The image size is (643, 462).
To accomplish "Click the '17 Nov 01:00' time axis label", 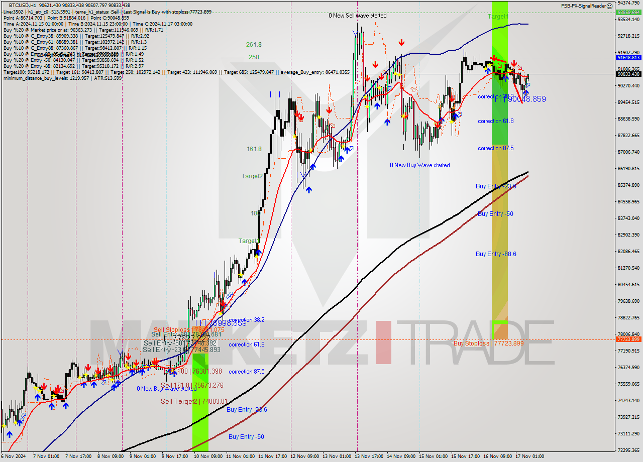I will point(530,456).
